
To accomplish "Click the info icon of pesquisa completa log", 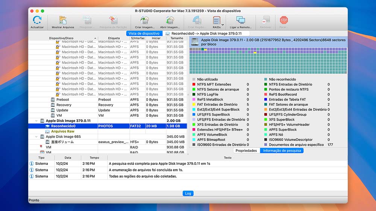I will 32,164.
